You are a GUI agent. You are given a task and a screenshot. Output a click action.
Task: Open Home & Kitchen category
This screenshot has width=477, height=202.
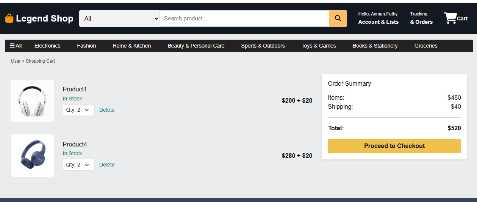click(131, 46)
